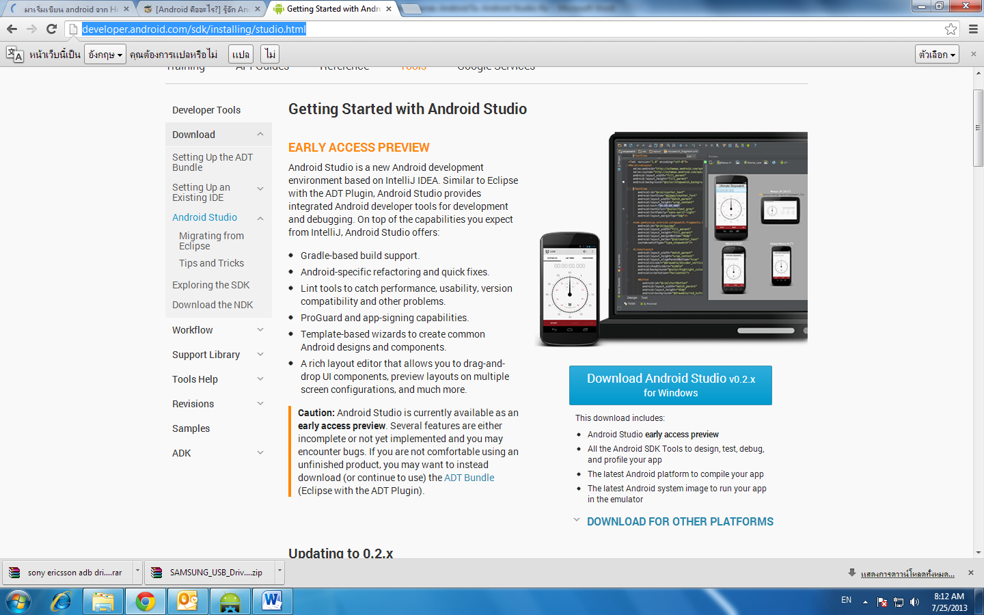Open the translate options dropdown (ตัวเลือก)
The image size is (984, 615).
pyautogui.click(x=937, y=54)
